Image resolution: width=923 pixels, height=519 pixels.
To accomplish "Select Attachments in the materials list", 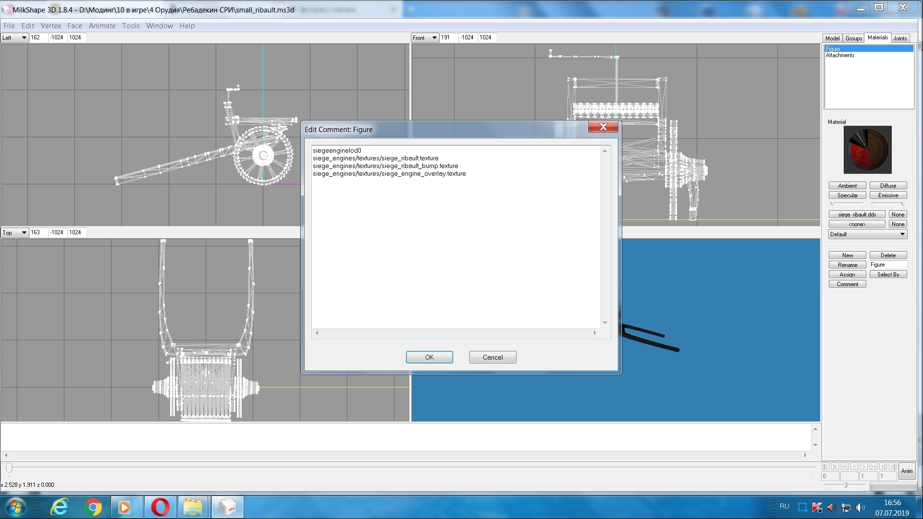I will (840, 55).
